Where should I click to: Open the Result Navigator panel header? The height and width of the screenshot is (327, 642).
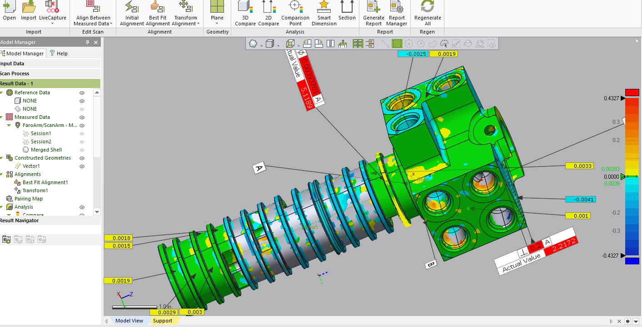tap(50, 220)
